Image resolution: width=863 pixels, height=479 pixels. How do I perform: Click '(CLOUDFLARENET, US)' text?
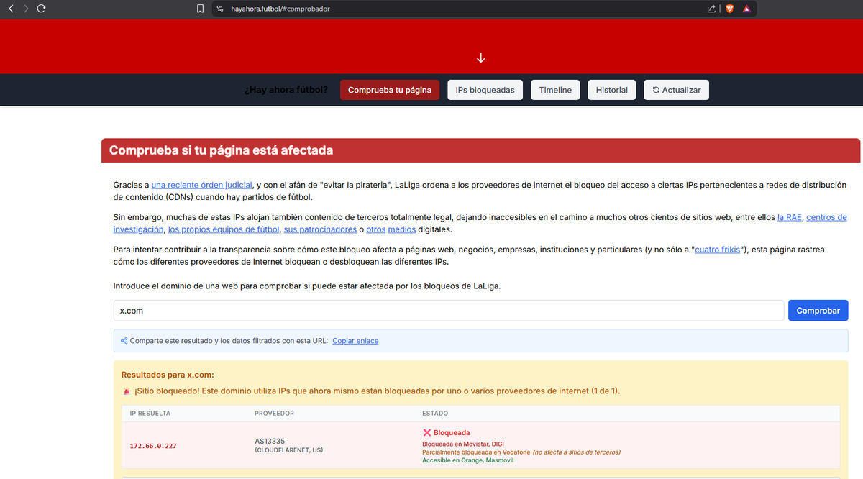[289, 450]
